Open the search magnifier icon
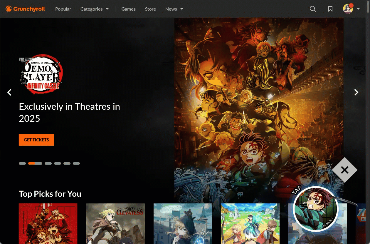This screenshot has height=244, width=370. tap(313, 9)
